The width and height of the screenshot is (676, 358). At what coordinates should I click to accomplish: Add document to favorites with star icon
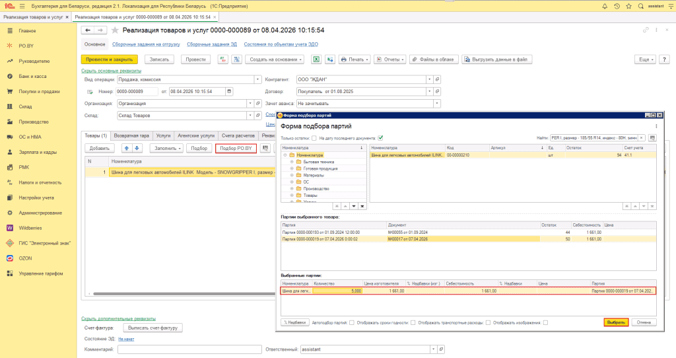pos(115,30)
